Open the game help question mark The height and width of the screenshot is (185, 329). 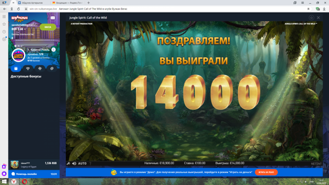point(90,163)
